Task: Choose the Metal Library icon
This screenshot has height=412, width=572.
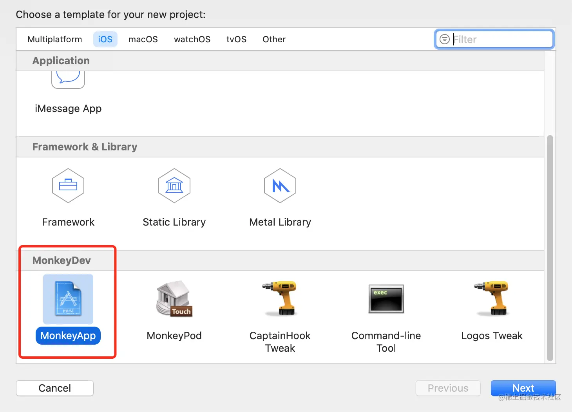Action: click(x=280, y=186)
